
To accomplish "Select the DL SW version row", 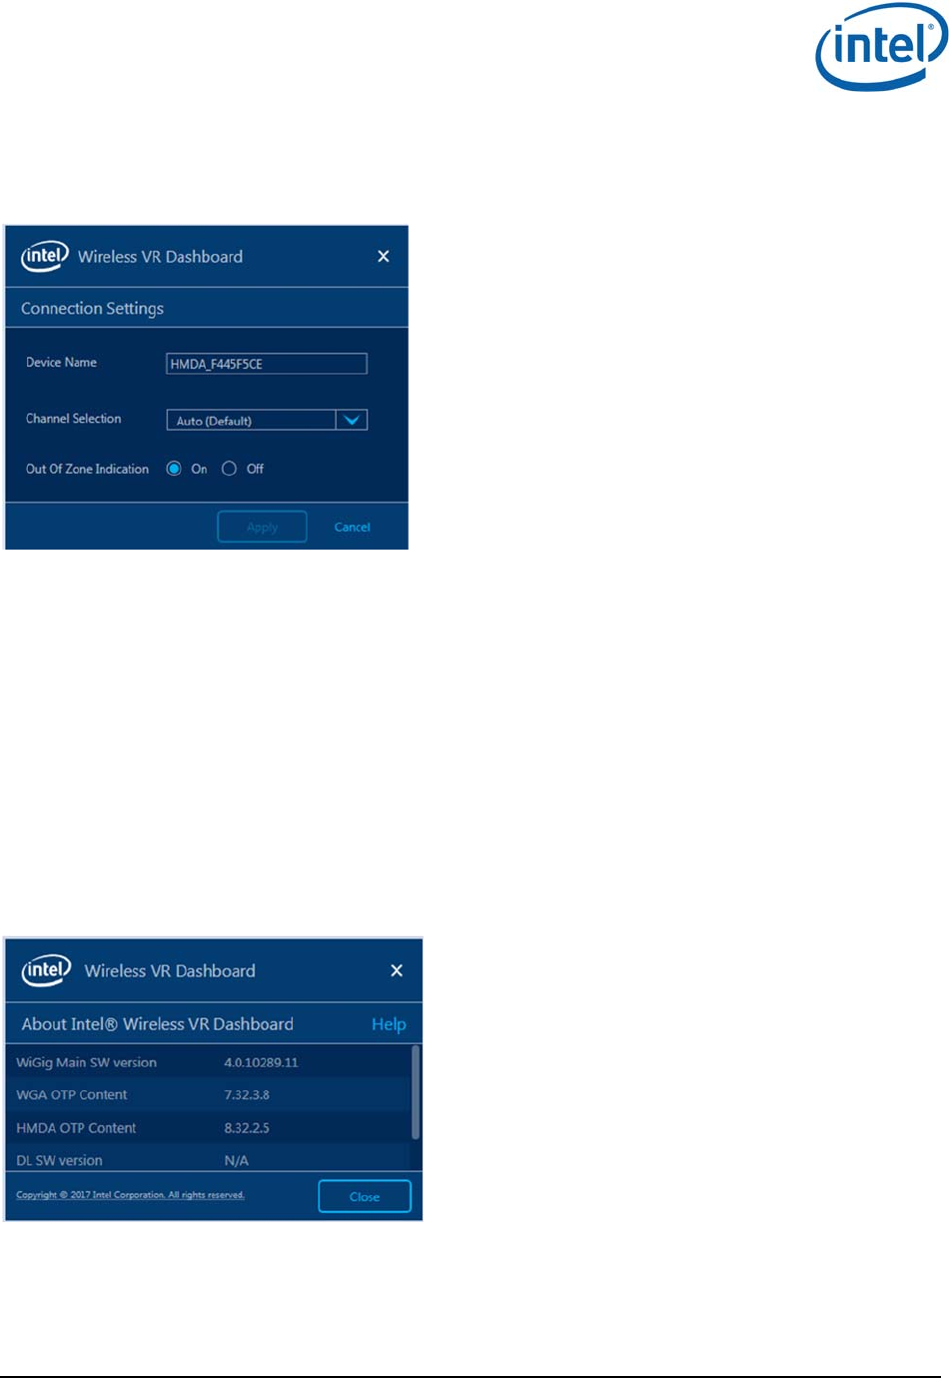I will click(x=208, y=1159).
